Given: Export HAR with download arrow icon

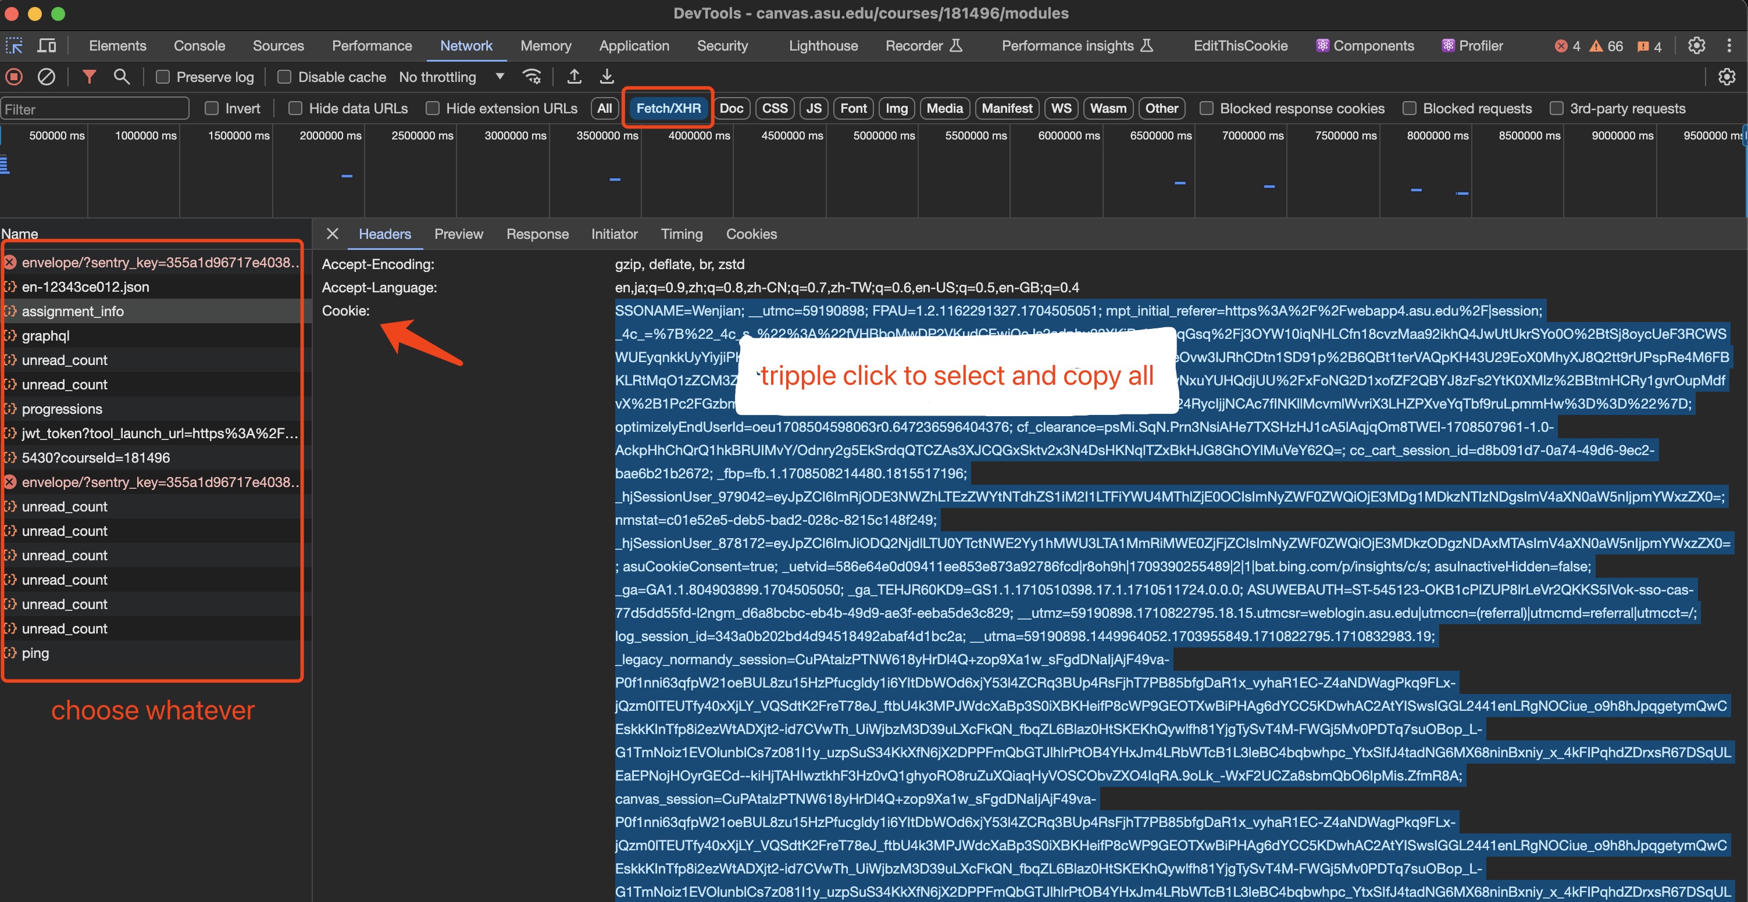Looking at the screenshot, I should [x=607, y=77].
